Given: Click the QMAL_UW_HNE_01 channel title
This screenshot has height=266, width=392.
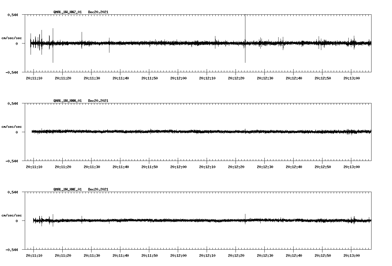Looking at the screenshot, I should [x=68, y=189].
